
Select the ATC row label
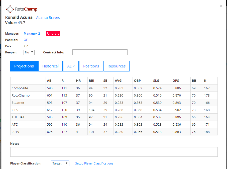[15, 124]
